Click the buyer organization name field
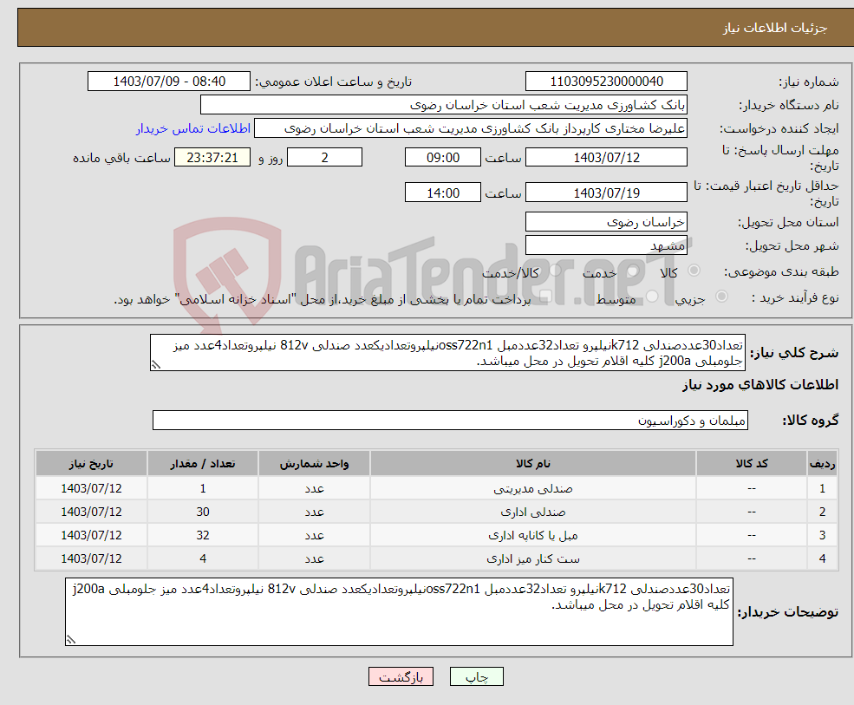This screenshot has height=705, width=854. coord(443,105)
